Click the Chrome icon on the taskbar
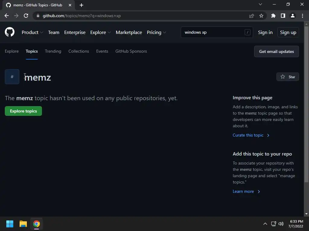This screenshot has height=231, width=309. 37,224
